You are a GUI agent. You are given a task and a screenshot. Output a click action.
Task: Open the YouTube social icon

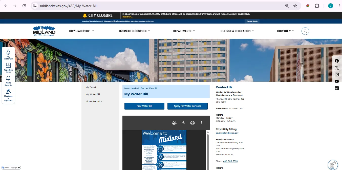[337, 81]
